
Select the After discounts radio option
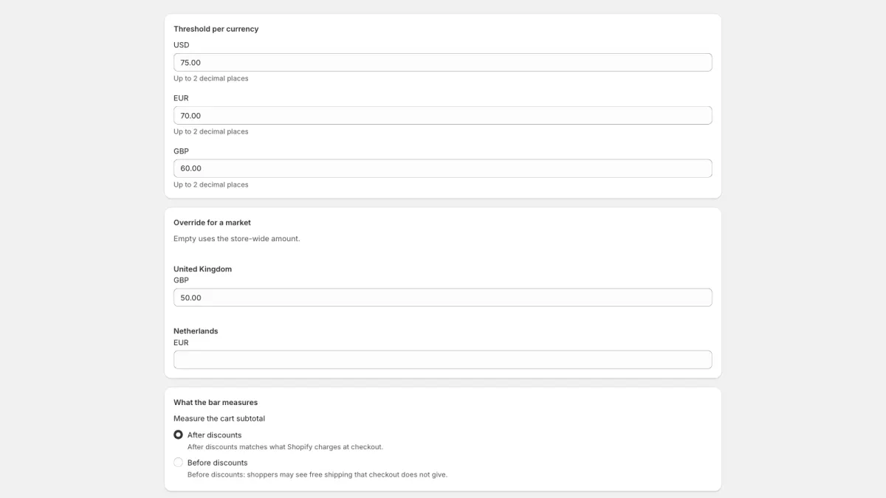178,435
